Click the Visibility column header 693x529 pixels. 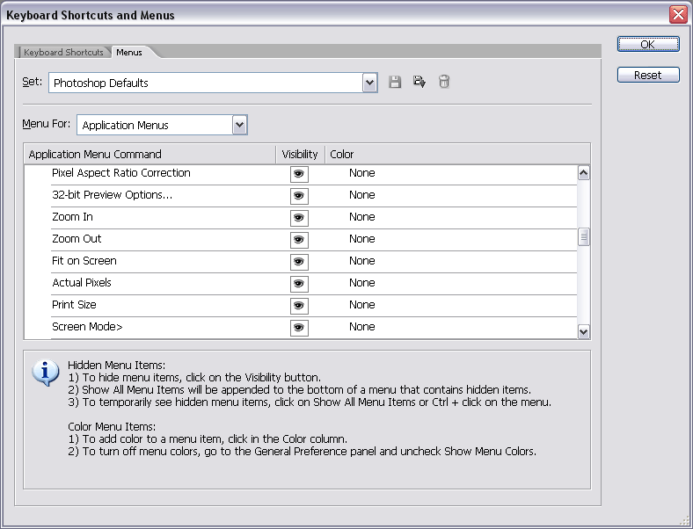click(300, 154)
